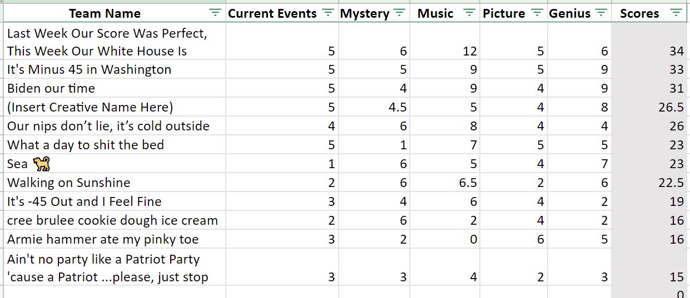Open the Music column filter icon
690x298 pixels.
[x=470, y=13]
